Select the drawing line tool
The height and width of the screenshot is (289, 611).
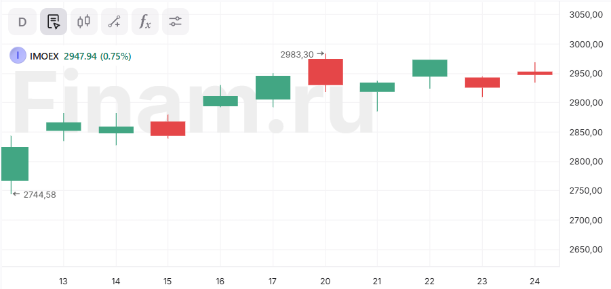click(x=115, y=22)
